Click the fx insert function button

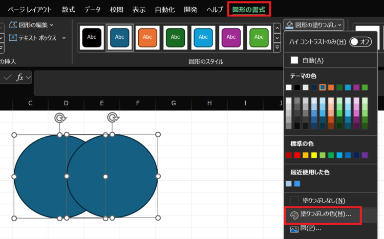19,78
